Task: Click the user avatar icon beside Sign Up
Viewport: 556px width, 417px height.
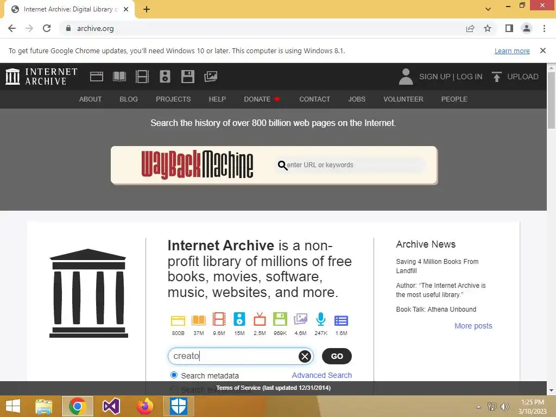Action: coord(406,77)
